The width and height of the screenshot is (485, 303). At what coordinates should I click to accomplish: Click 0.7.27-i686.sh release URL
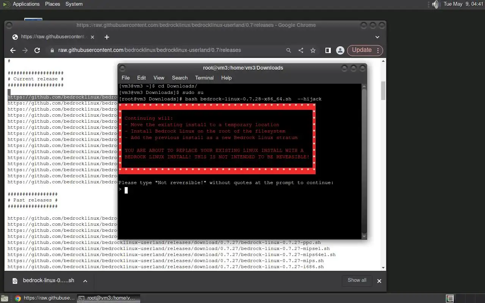[x=166, y=267]
